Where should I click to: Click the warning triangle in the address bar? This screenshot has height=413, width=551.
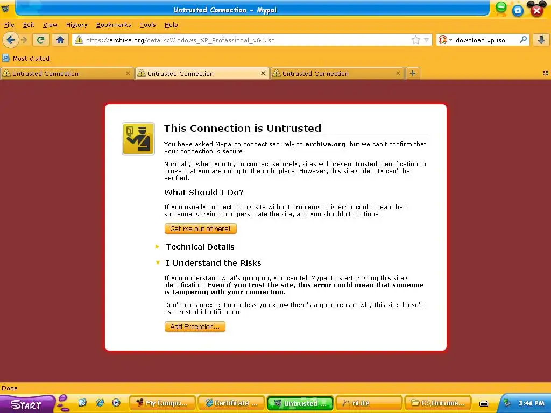(79, 40)
